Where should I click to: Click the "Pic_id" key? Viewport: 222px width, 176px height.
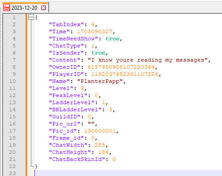pos(63,131)
